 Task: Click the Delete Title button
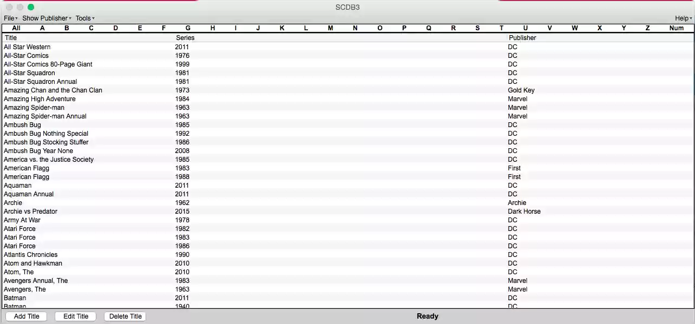[x=125, y=316]
